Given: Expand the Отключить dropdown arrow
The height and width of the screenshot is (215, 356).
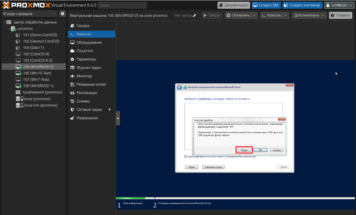Looking at the screenshot, I should coord(254,16).
